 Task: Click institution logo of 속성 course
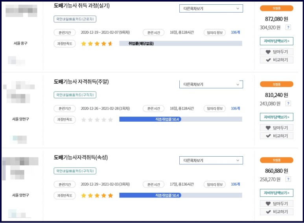click(x=20, y=168)
